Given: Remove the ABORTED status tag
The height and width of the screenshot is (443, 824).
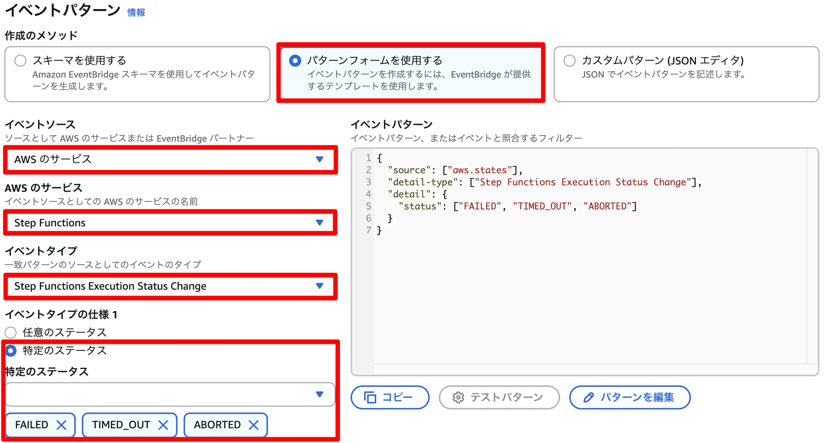Looking at the screenshot, I should 254,425.
